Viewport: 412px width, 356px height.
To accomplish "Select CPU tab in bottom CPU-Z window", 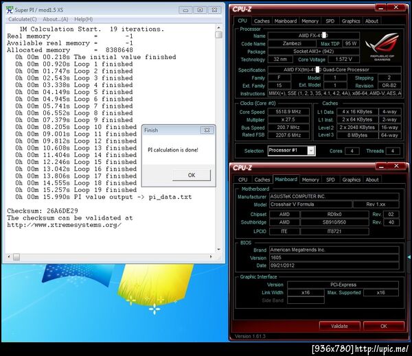I will 242,180.
